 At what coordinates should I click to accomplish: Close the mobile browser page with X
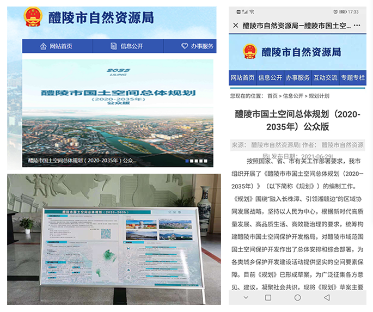pyautogui.click(x=235, y=25)
